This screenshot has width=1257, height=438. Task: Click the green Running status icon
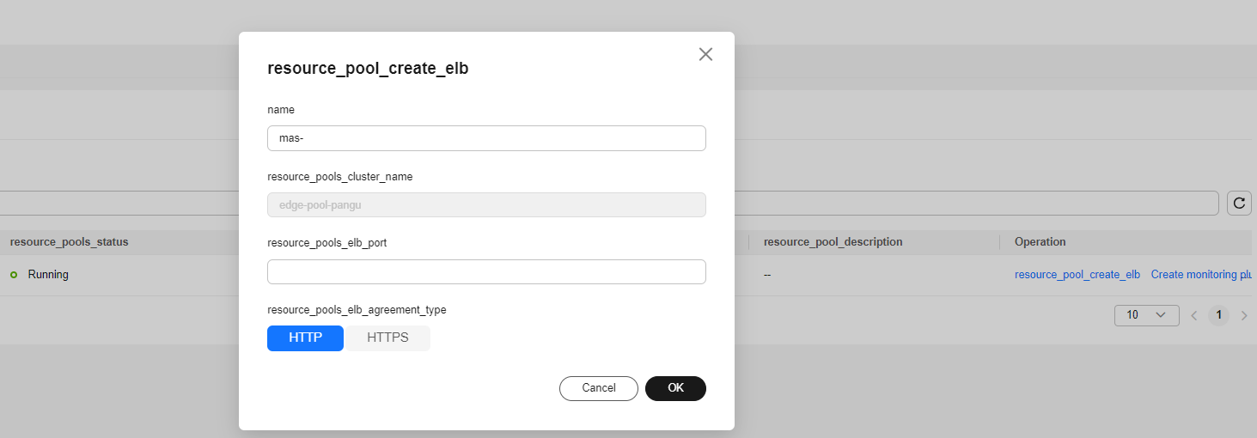(14, 275)
